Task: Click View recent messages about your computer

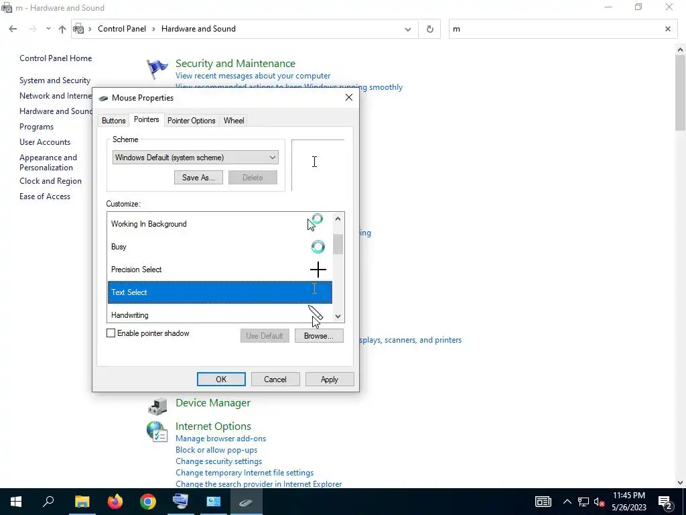Action: (x=253, y=76)
